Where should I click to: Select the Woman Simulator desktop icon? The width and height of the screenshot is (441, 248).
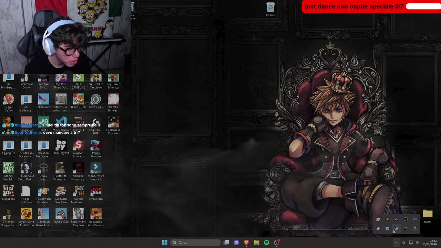(113, 103)
